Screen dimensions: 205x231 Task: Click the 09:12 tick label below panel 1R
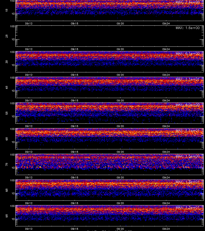[29, 23]
